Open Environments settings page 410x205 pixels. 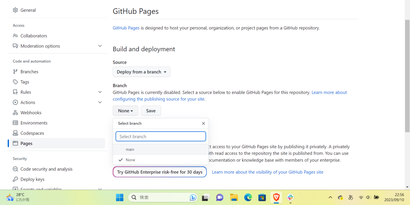coord(34,123)
